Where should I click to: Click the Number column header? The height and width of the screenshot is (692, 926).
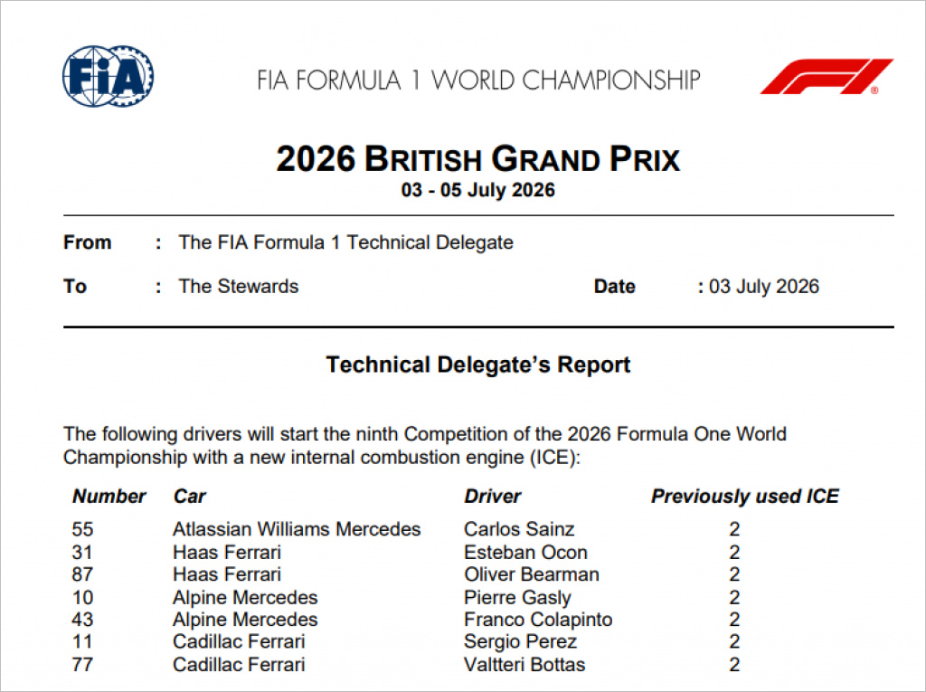[x=109, y=497]
